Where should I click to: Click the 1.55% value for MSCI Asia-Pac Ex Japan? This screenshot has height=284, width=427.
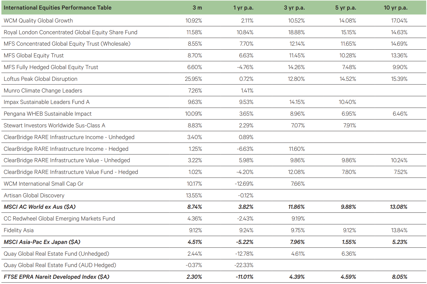click(x=349, y=242)
